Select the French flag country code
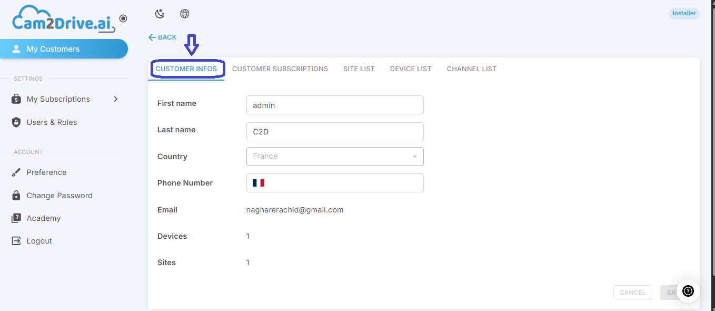The width and height of the screenshot is (715, 311). click(x=259, y=183)
